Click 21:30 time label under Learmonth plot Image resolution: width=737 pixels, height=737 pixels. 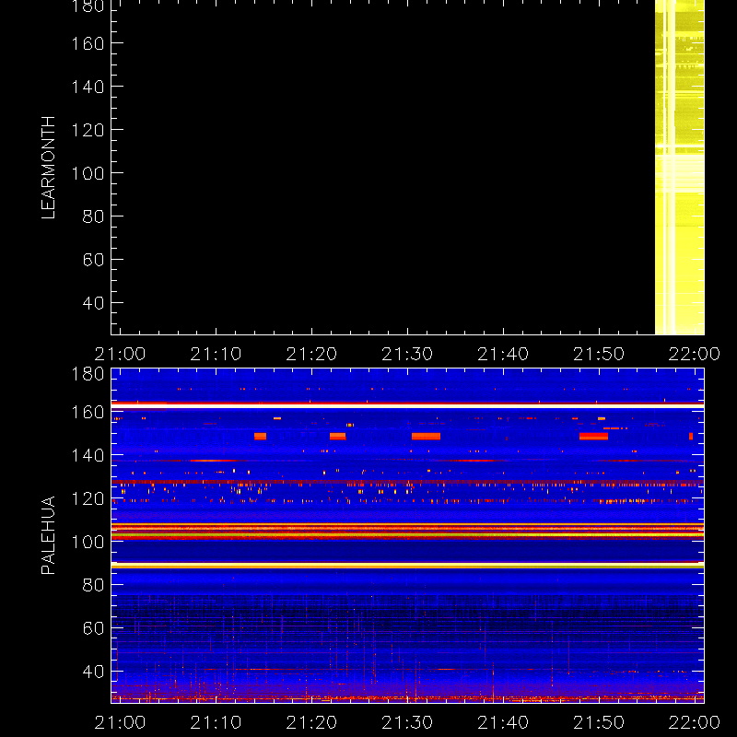tap(407, 354)
